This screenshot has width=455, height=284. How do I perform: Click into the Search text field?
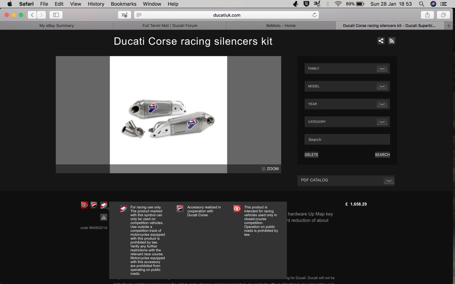point(347,139)
